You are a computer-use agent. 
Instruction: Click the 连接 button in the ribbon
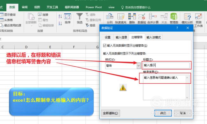(x=43, y=15)
